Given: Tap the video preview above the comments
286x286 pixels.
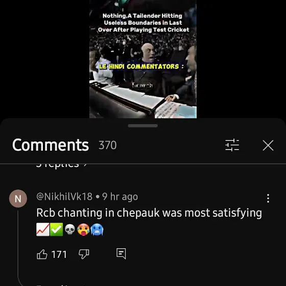Looking at the screenshot, I should [143, 59].
